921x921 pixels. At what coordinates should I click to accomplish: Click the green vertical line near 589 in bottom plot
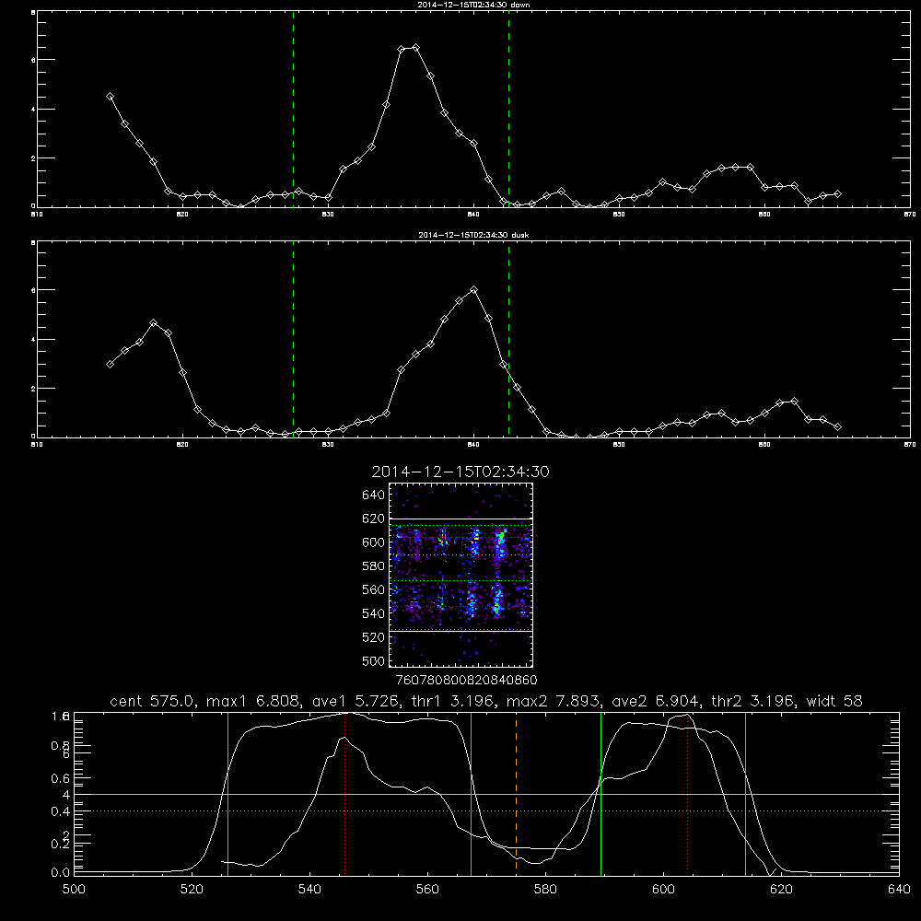pyautogui.click(x=600, y=793)
